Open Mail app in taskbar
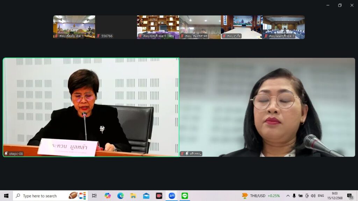 point(146,196)
